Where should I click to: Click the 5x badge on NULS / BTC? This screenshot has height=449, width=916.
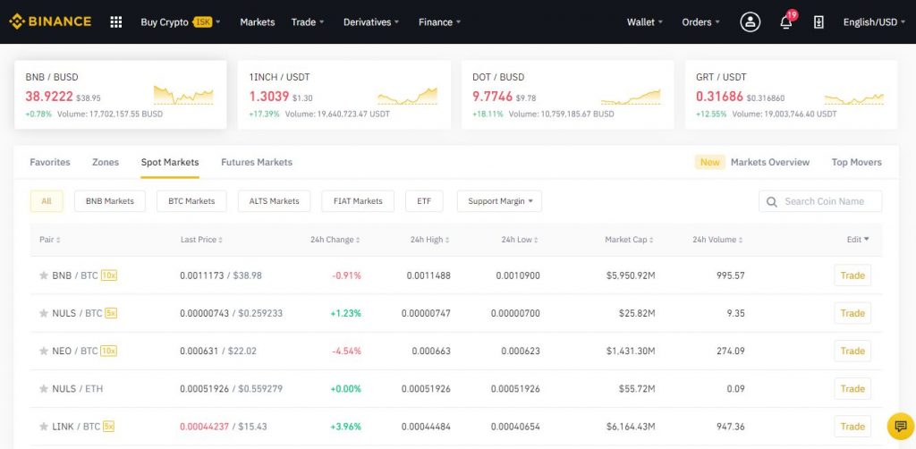[110, 313]
